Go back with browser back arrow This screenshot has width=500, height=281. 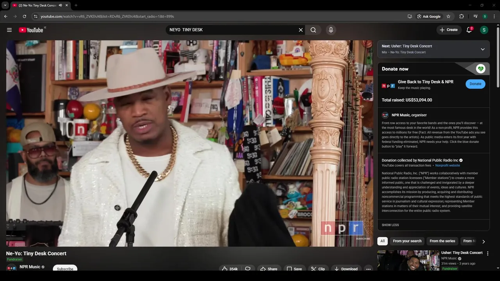(5, 16)
